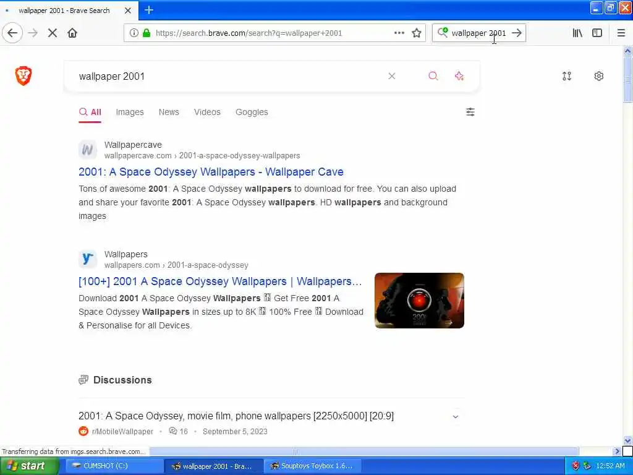Open the HAL 9000 wallpaper thumbnail
Viewport: 633px width, 475px height.
pyautogui.click(x=419, y=301)
